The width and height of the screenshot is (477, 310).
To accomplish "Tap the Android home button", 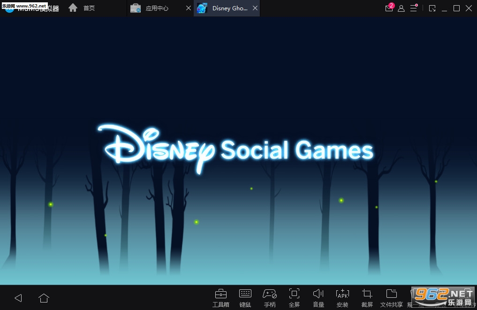I will [44, 298].
